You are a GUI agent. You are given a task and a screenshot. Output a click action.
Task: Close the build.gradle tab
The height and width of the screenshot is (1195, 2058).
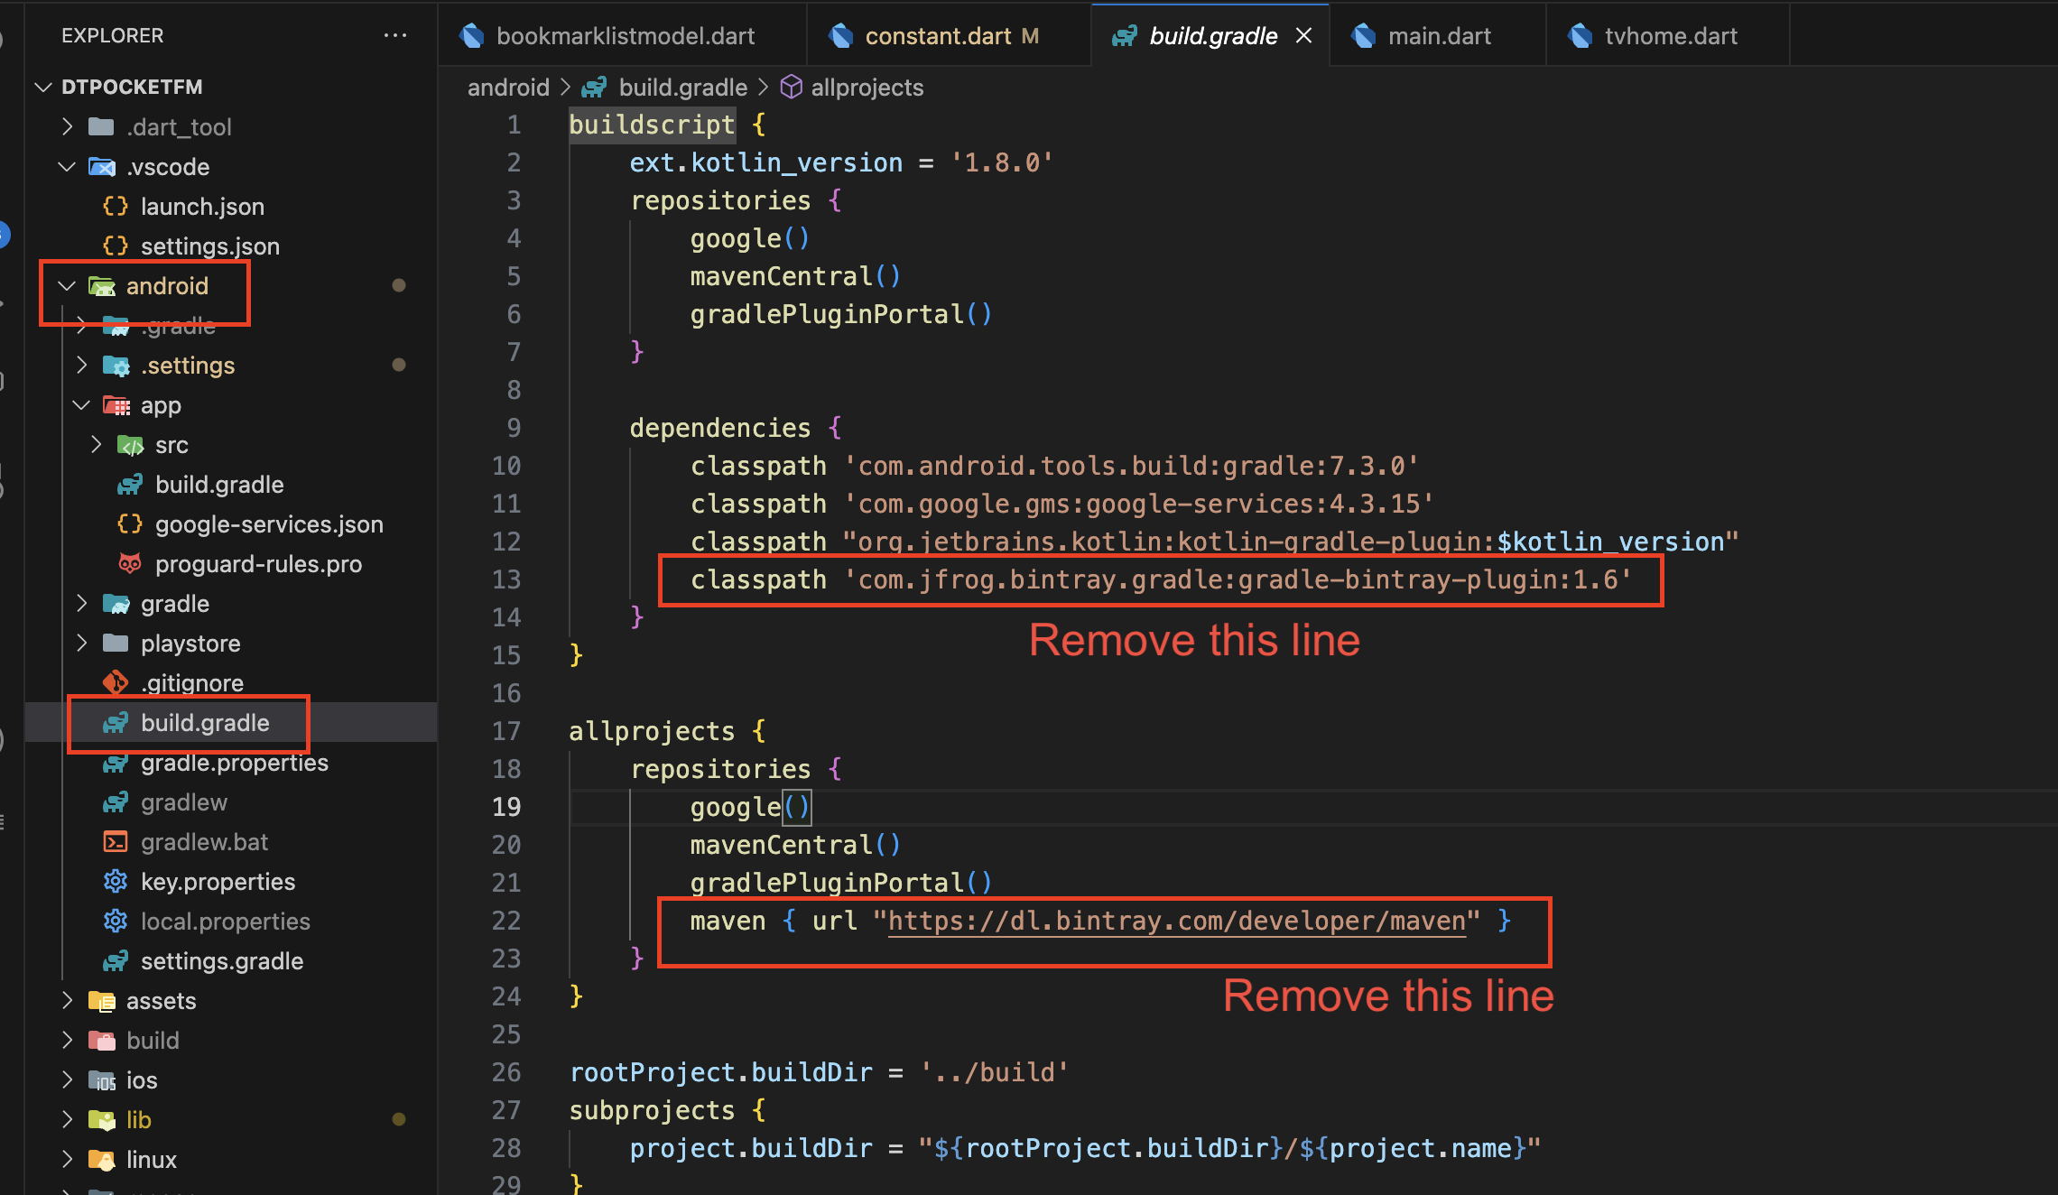click(x=1303, y=36)
